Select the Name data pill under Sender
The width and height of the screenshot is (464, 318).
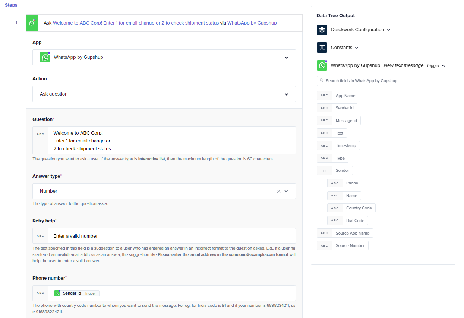click(344, 196)
